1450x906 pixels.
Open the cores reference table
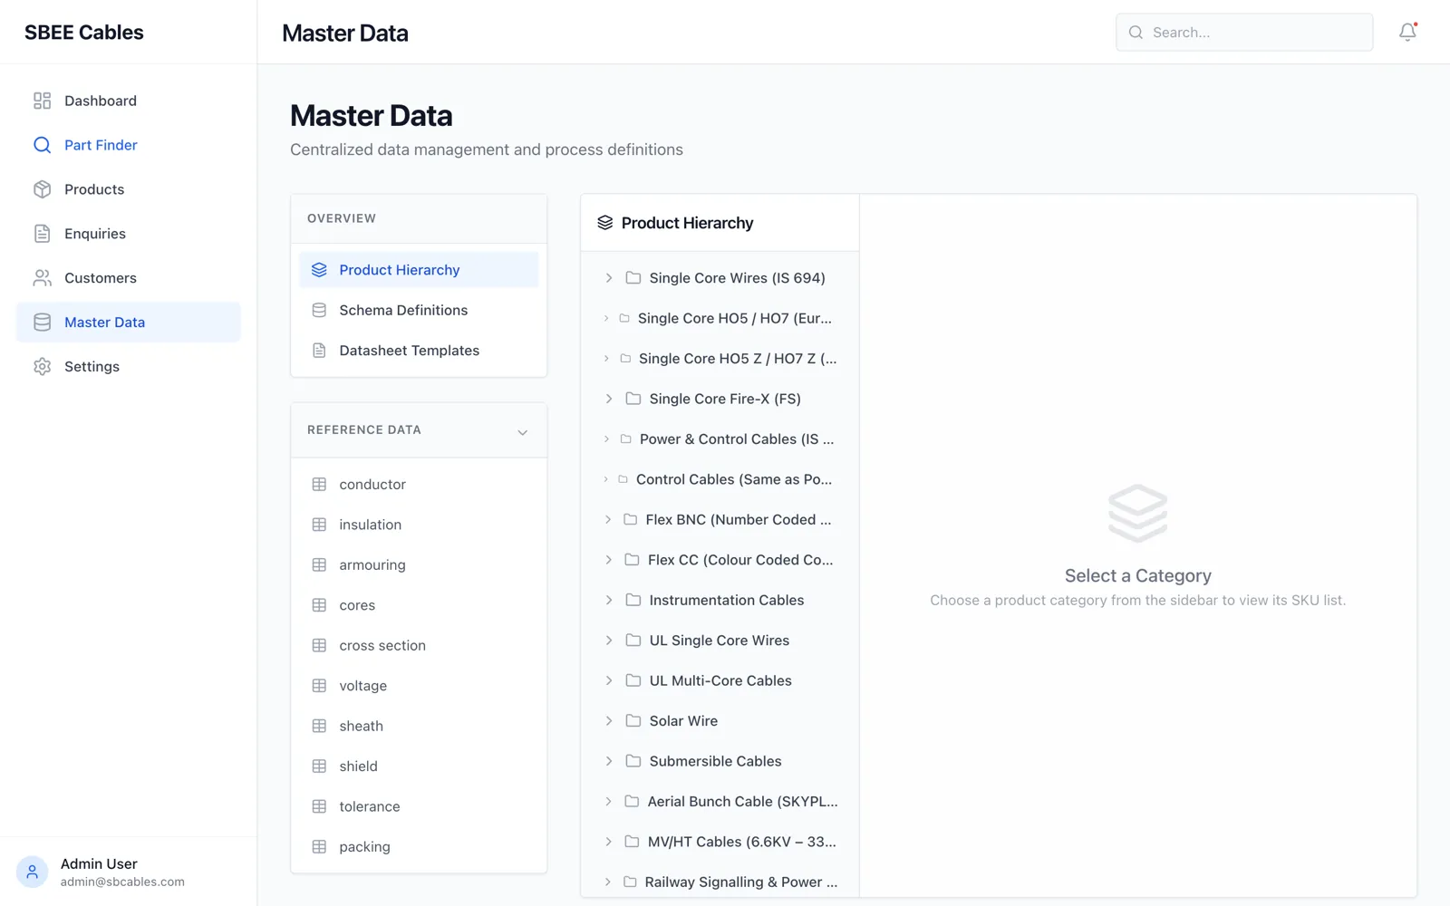pos(419,605)
